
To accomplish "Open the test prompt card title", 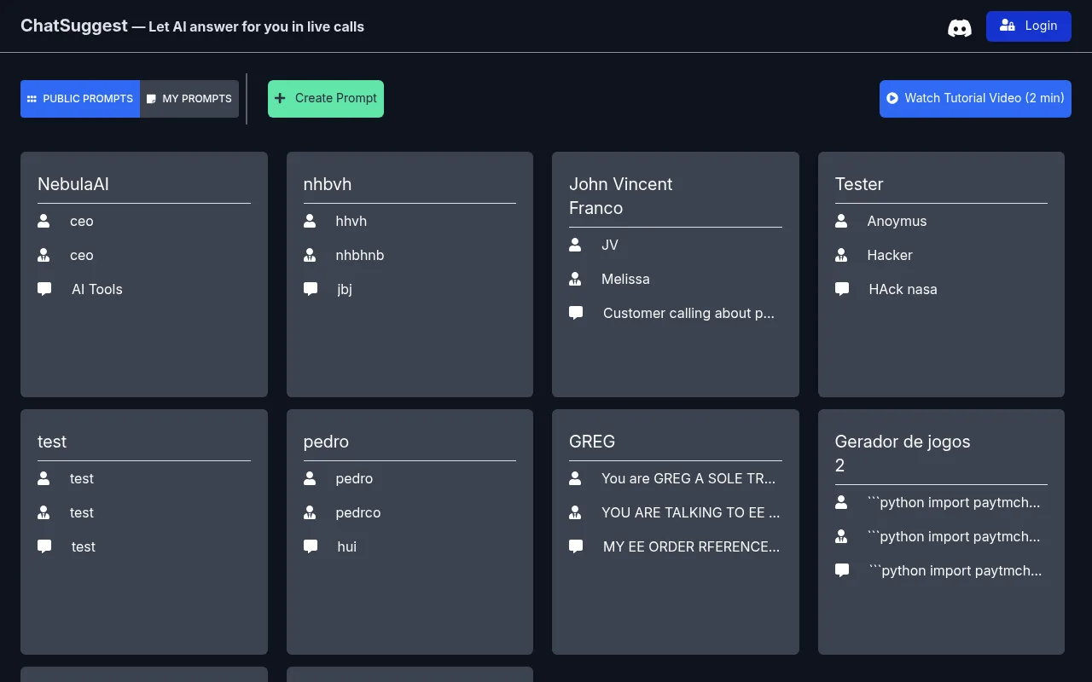I will [52, 442].
